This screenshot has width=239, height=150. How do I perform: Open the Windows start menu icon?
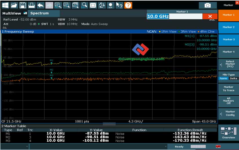coord(5,5)
